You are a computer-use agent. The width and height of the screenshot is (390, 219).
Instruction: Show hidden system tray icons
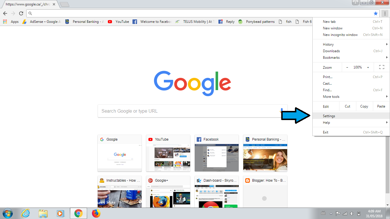pos(331,213)
